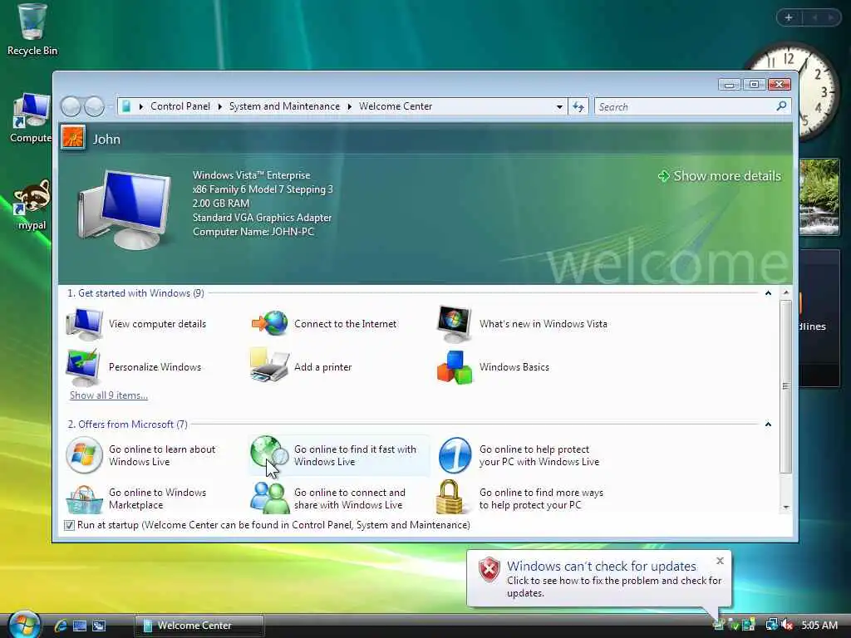The height and width of the screenshot is (638, 851).
Task: Click the Back navigation button
Action: tap(71, 106)
